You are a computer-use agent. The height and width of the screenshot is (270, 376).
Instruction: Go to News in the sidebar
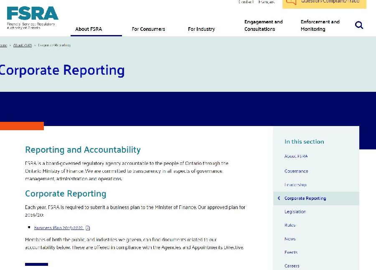290,239
